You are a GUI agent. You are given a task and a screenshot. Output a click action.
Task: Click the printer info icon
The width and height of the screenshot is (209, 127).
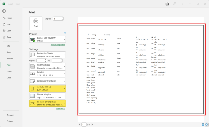pyautogui.click(x=65, y=33)
